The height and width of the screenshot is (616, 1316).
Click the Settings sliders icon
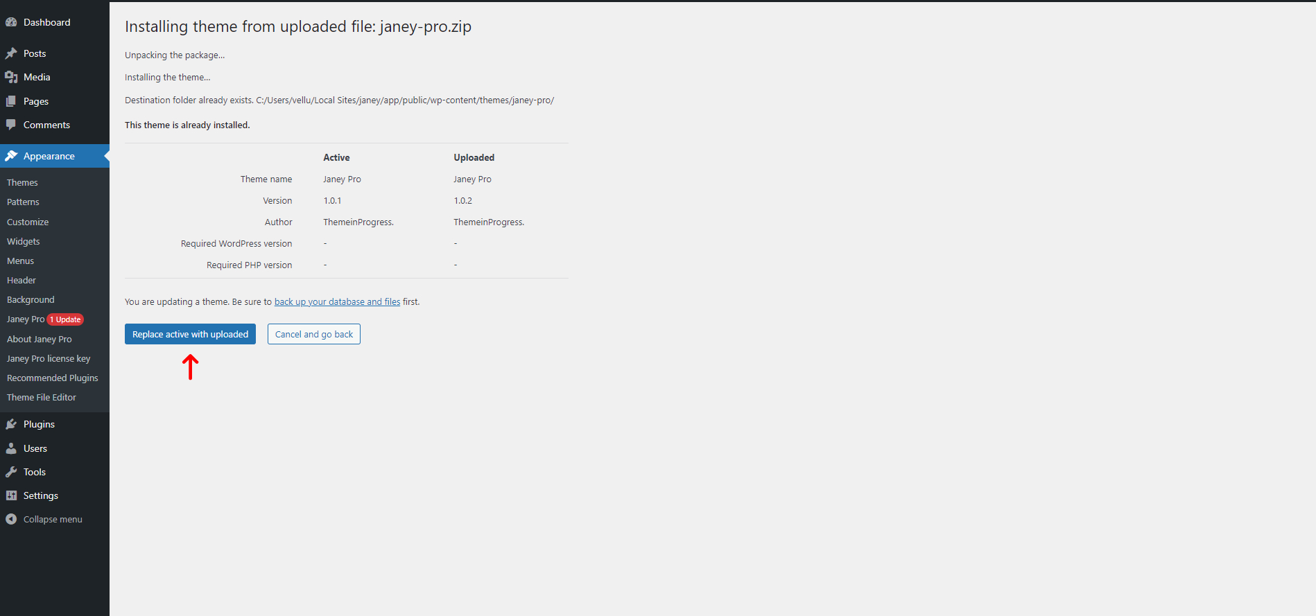click(11, 495)
